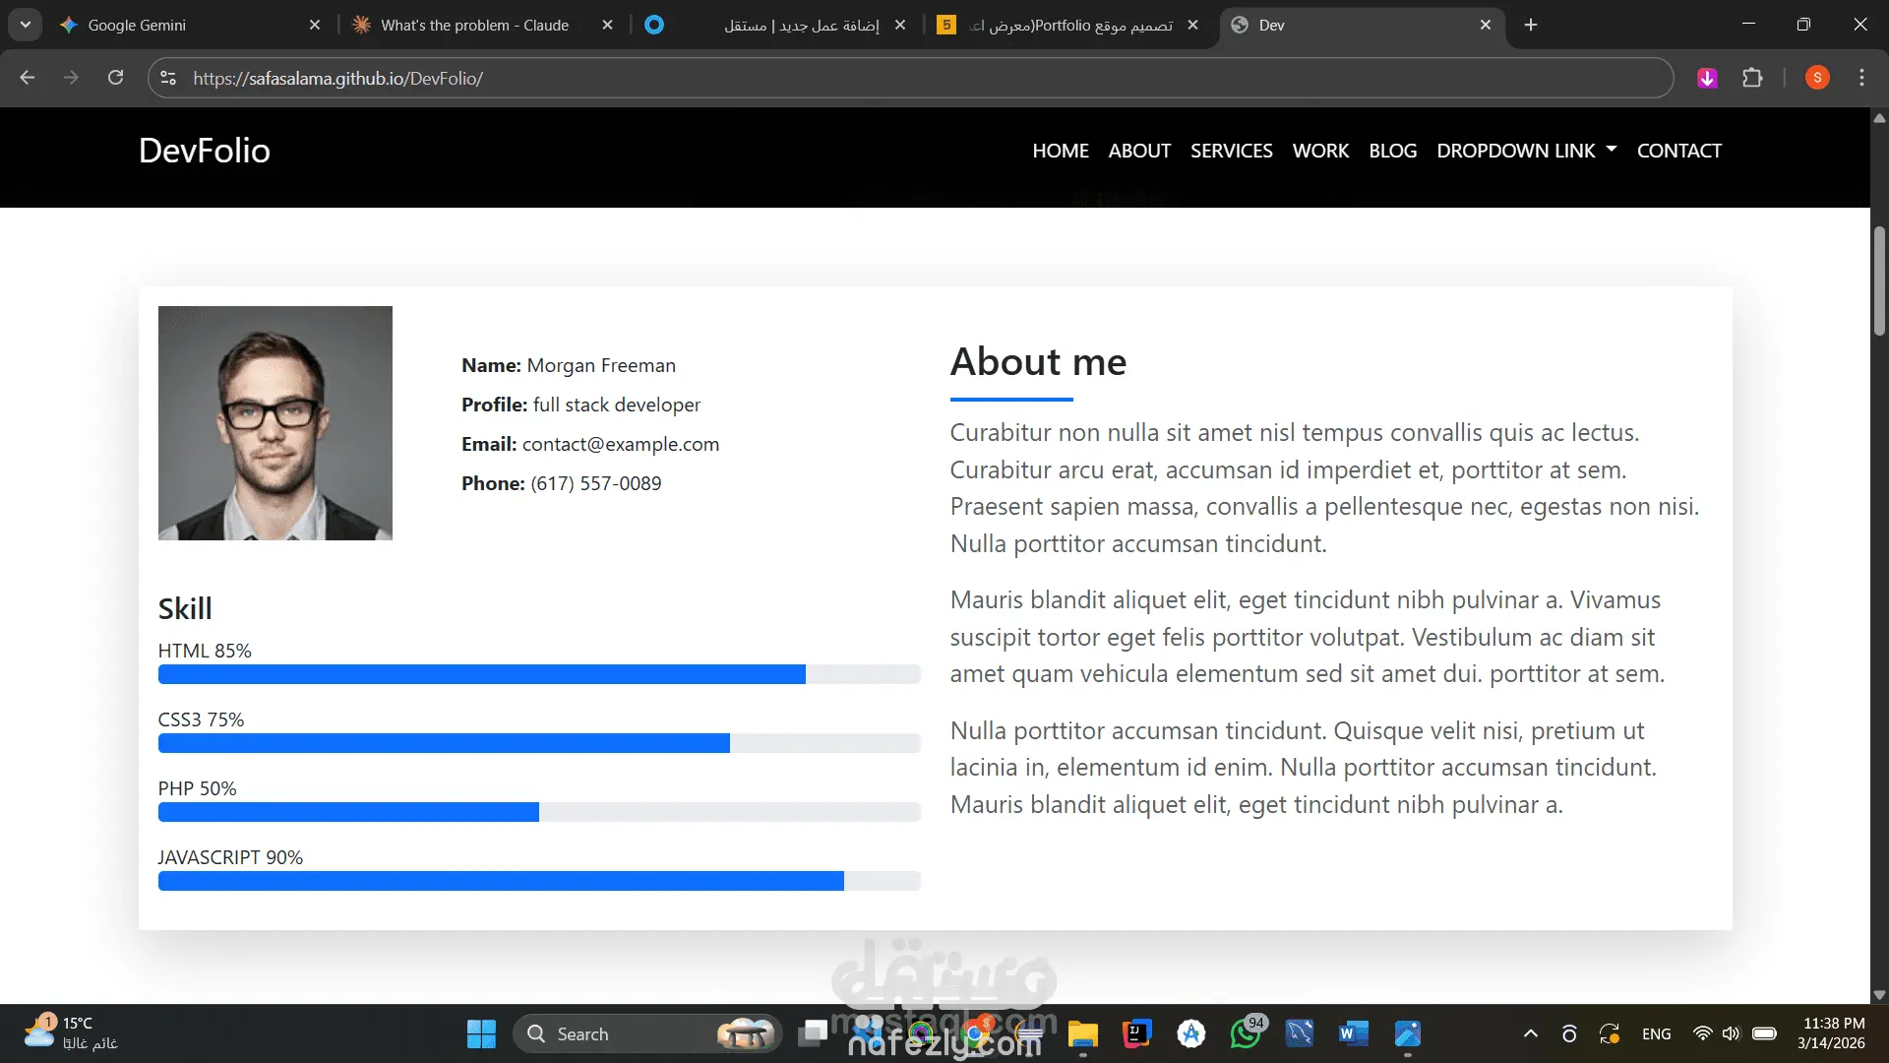
Task: View site information icon in address bar
Action: (168, 78)
